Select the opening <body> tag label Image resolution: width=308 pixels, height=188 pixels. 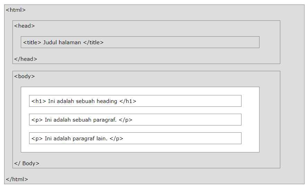[x=24, y=76]
